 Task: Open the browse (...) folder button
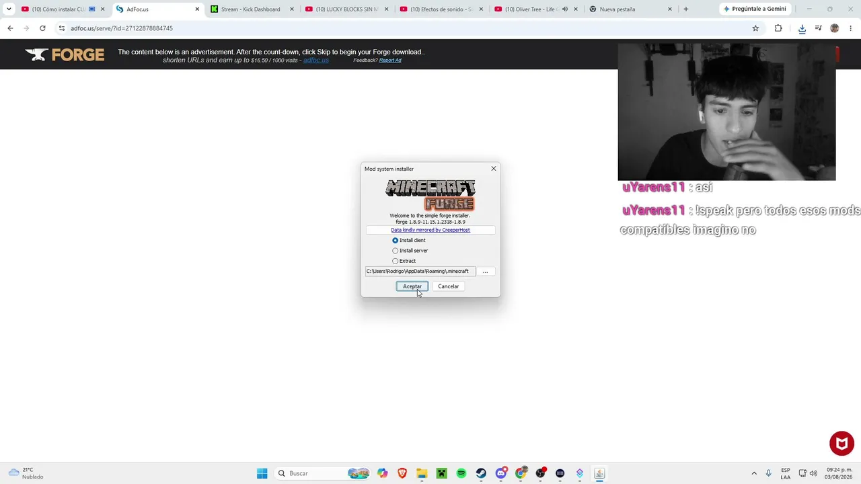click(485, 272)
